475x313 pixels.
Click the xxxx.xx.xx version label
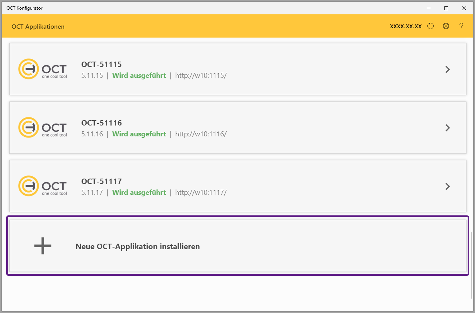click(406, 27)
